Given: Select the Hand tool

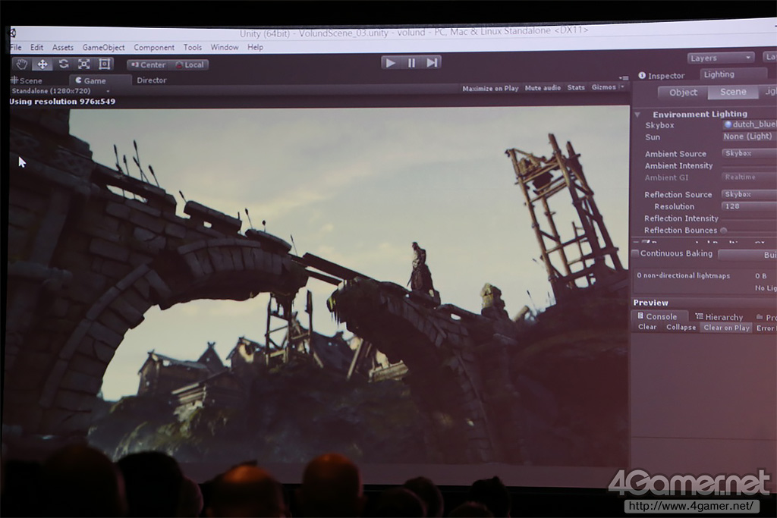Looking at the screenshot, I should pos(22,64).
